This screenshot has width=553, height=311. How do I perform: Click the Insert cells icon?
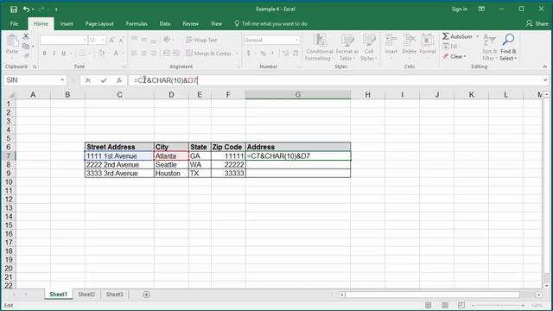point(391,41)
